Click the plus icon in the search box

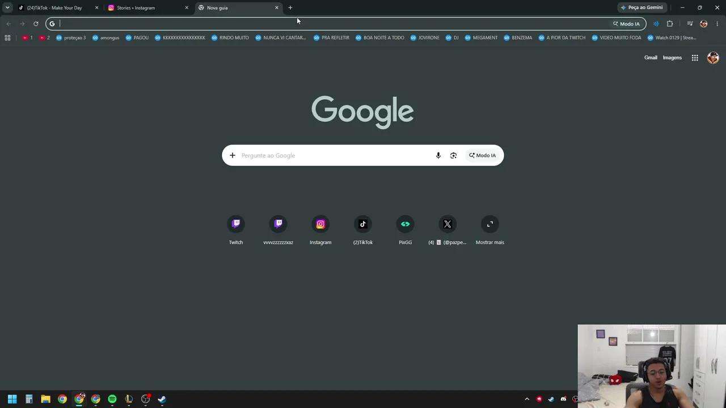point(232,155)
